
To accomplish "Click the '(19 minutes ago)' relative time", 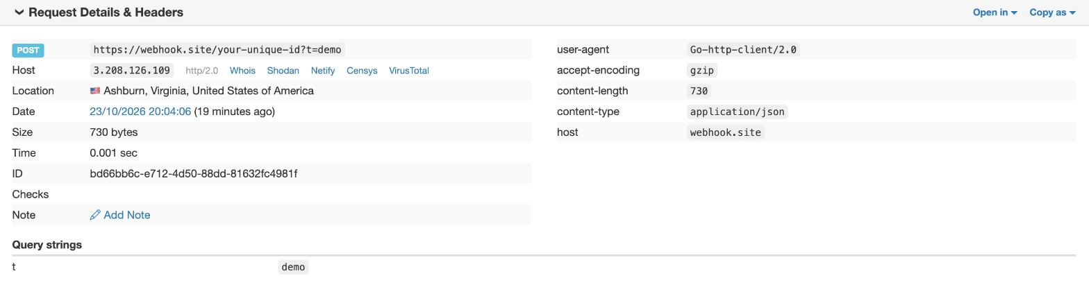I will point(235,112).
